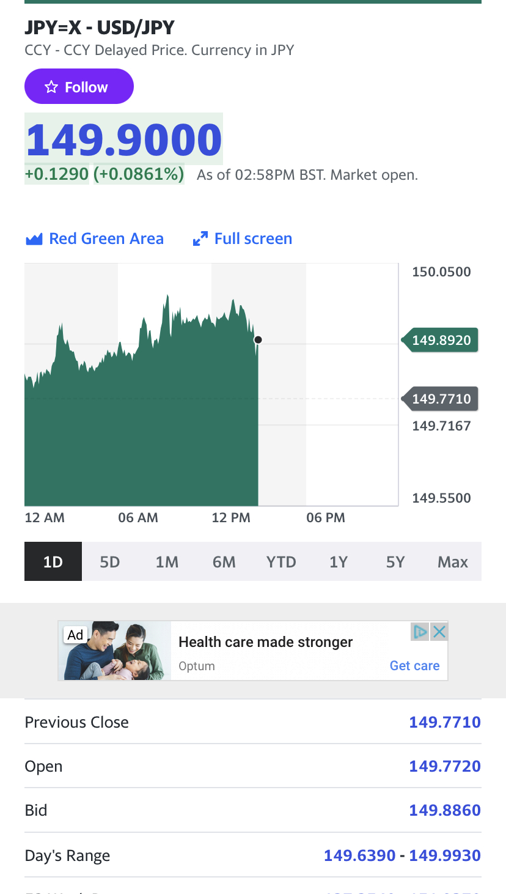This screenshot has width=506, height=894.
Task: Click the 06 PM time axis label
Action: [326, 517]
